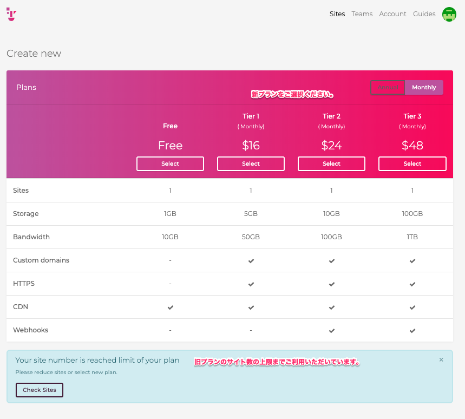Open the Sites nav item
Screen dimensions: 465x419
click(337, 14)
